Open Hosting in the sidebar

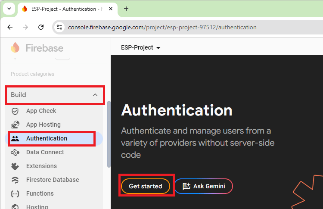(x=37, y=206)
